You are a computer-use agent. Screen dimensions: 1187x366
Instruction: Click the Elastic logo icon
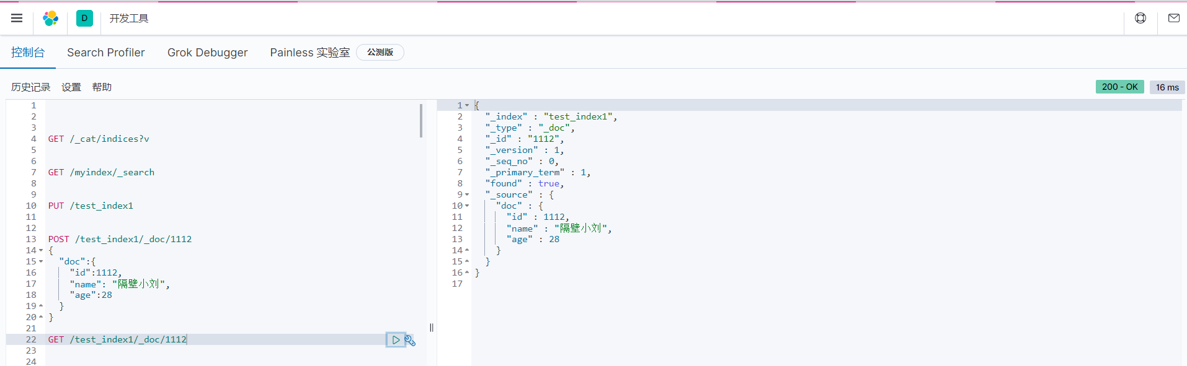click(x=50, y=18)
